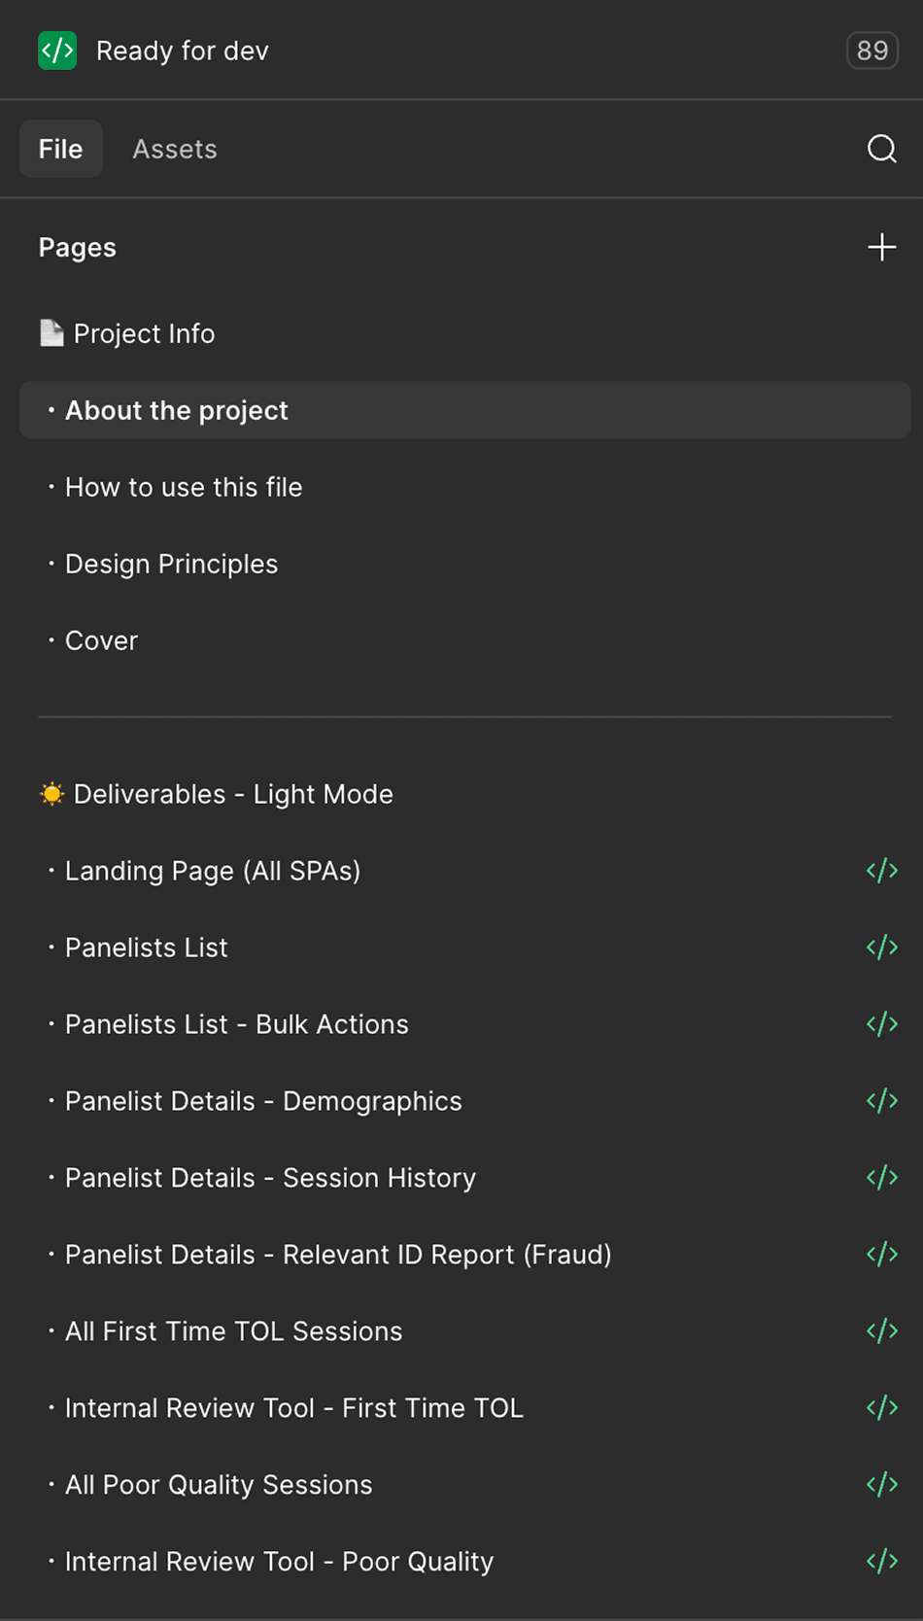The image size is (923, 1621).
Task: Click the 89 count badge
Action: (x=872, y=51)
